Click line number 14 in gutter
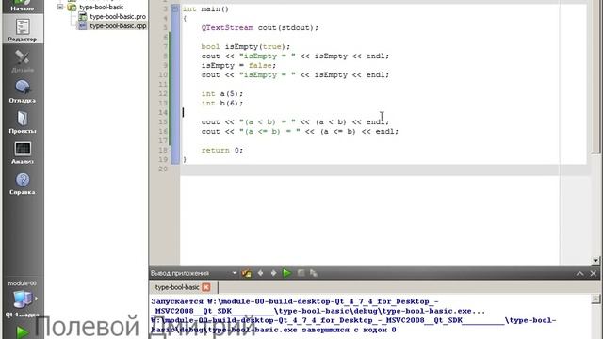603x339 pixels. pyautogui.click(x=163, y=113)
